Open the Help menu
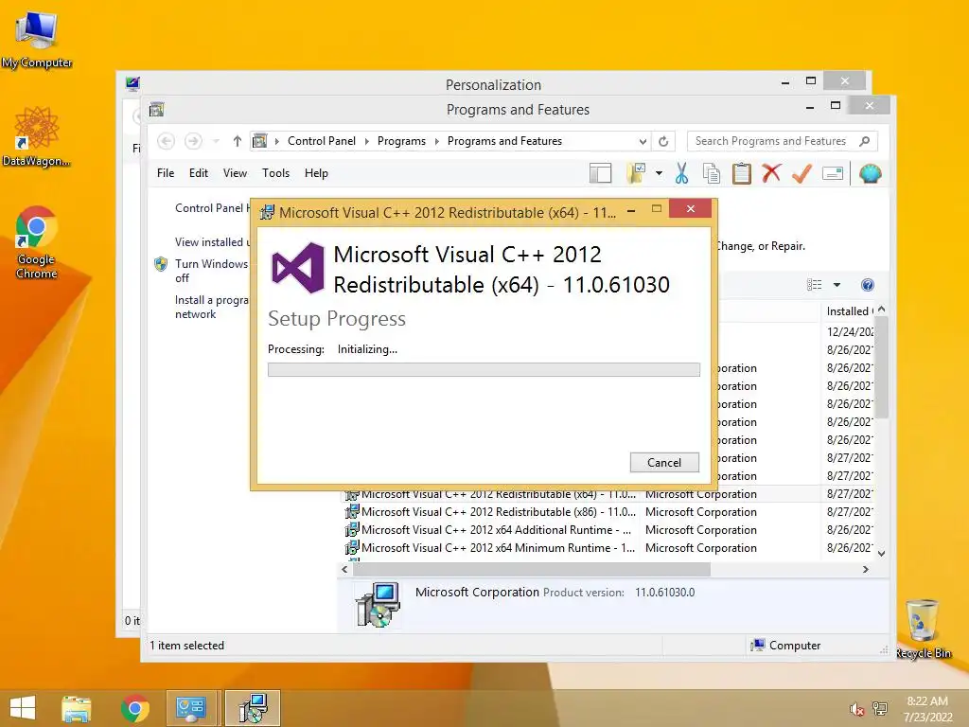 316,173
